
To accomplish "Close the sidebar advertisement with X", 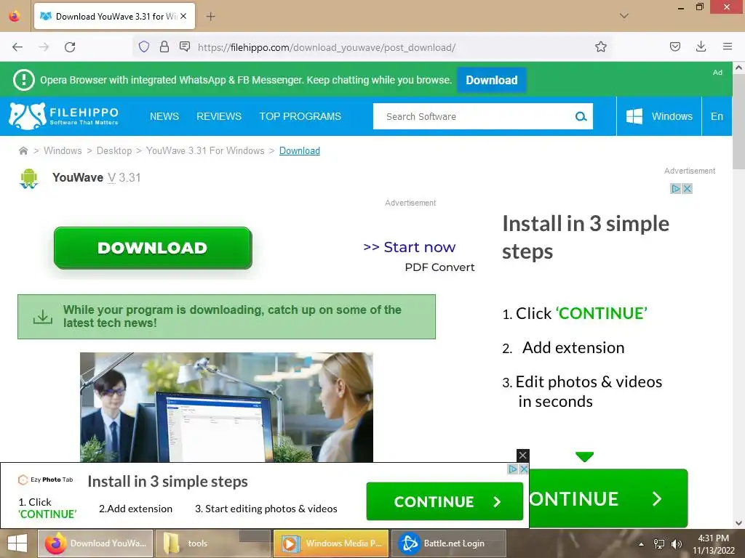I will [x=687, y=189].
